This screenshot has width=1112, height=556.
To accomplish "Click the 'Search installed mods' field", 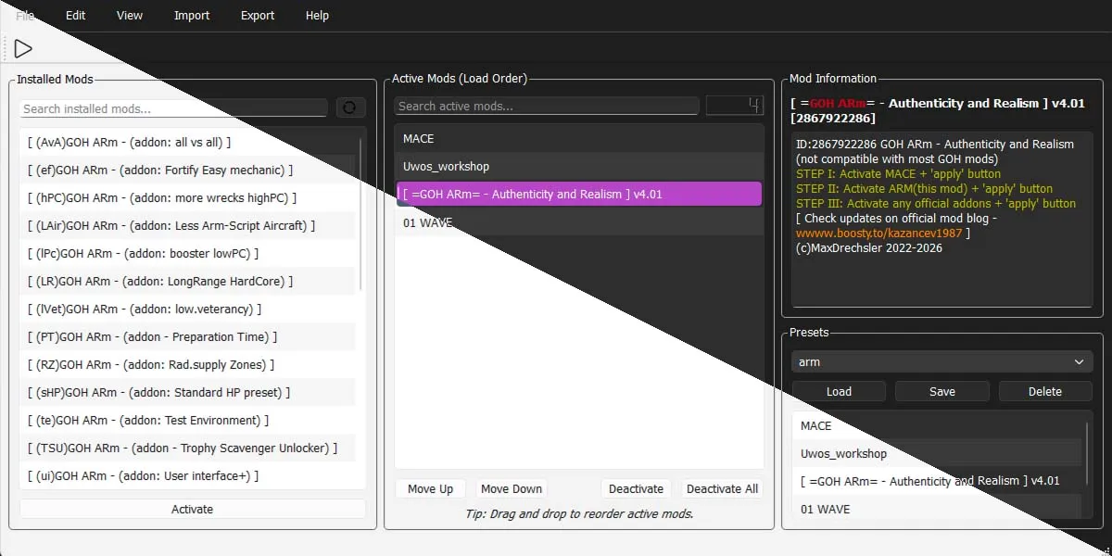I will (172, 108).
